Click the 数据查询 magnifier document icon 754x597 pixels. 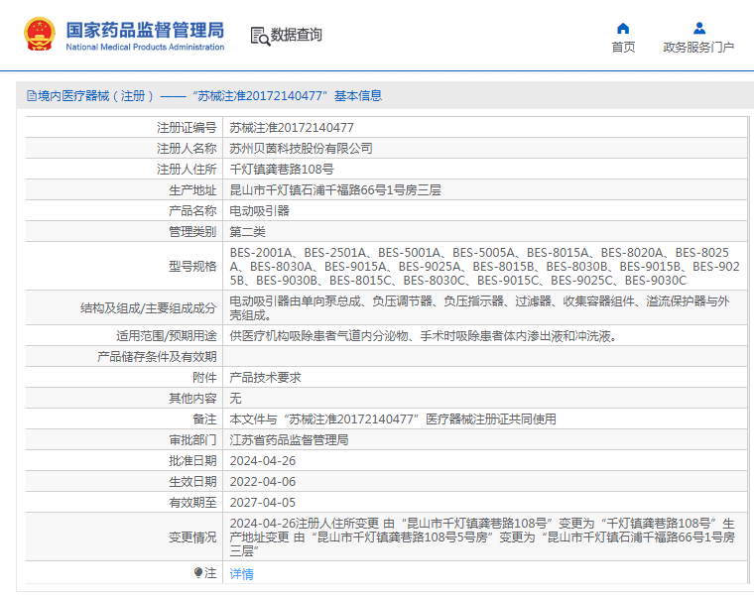tap(260, 36)
